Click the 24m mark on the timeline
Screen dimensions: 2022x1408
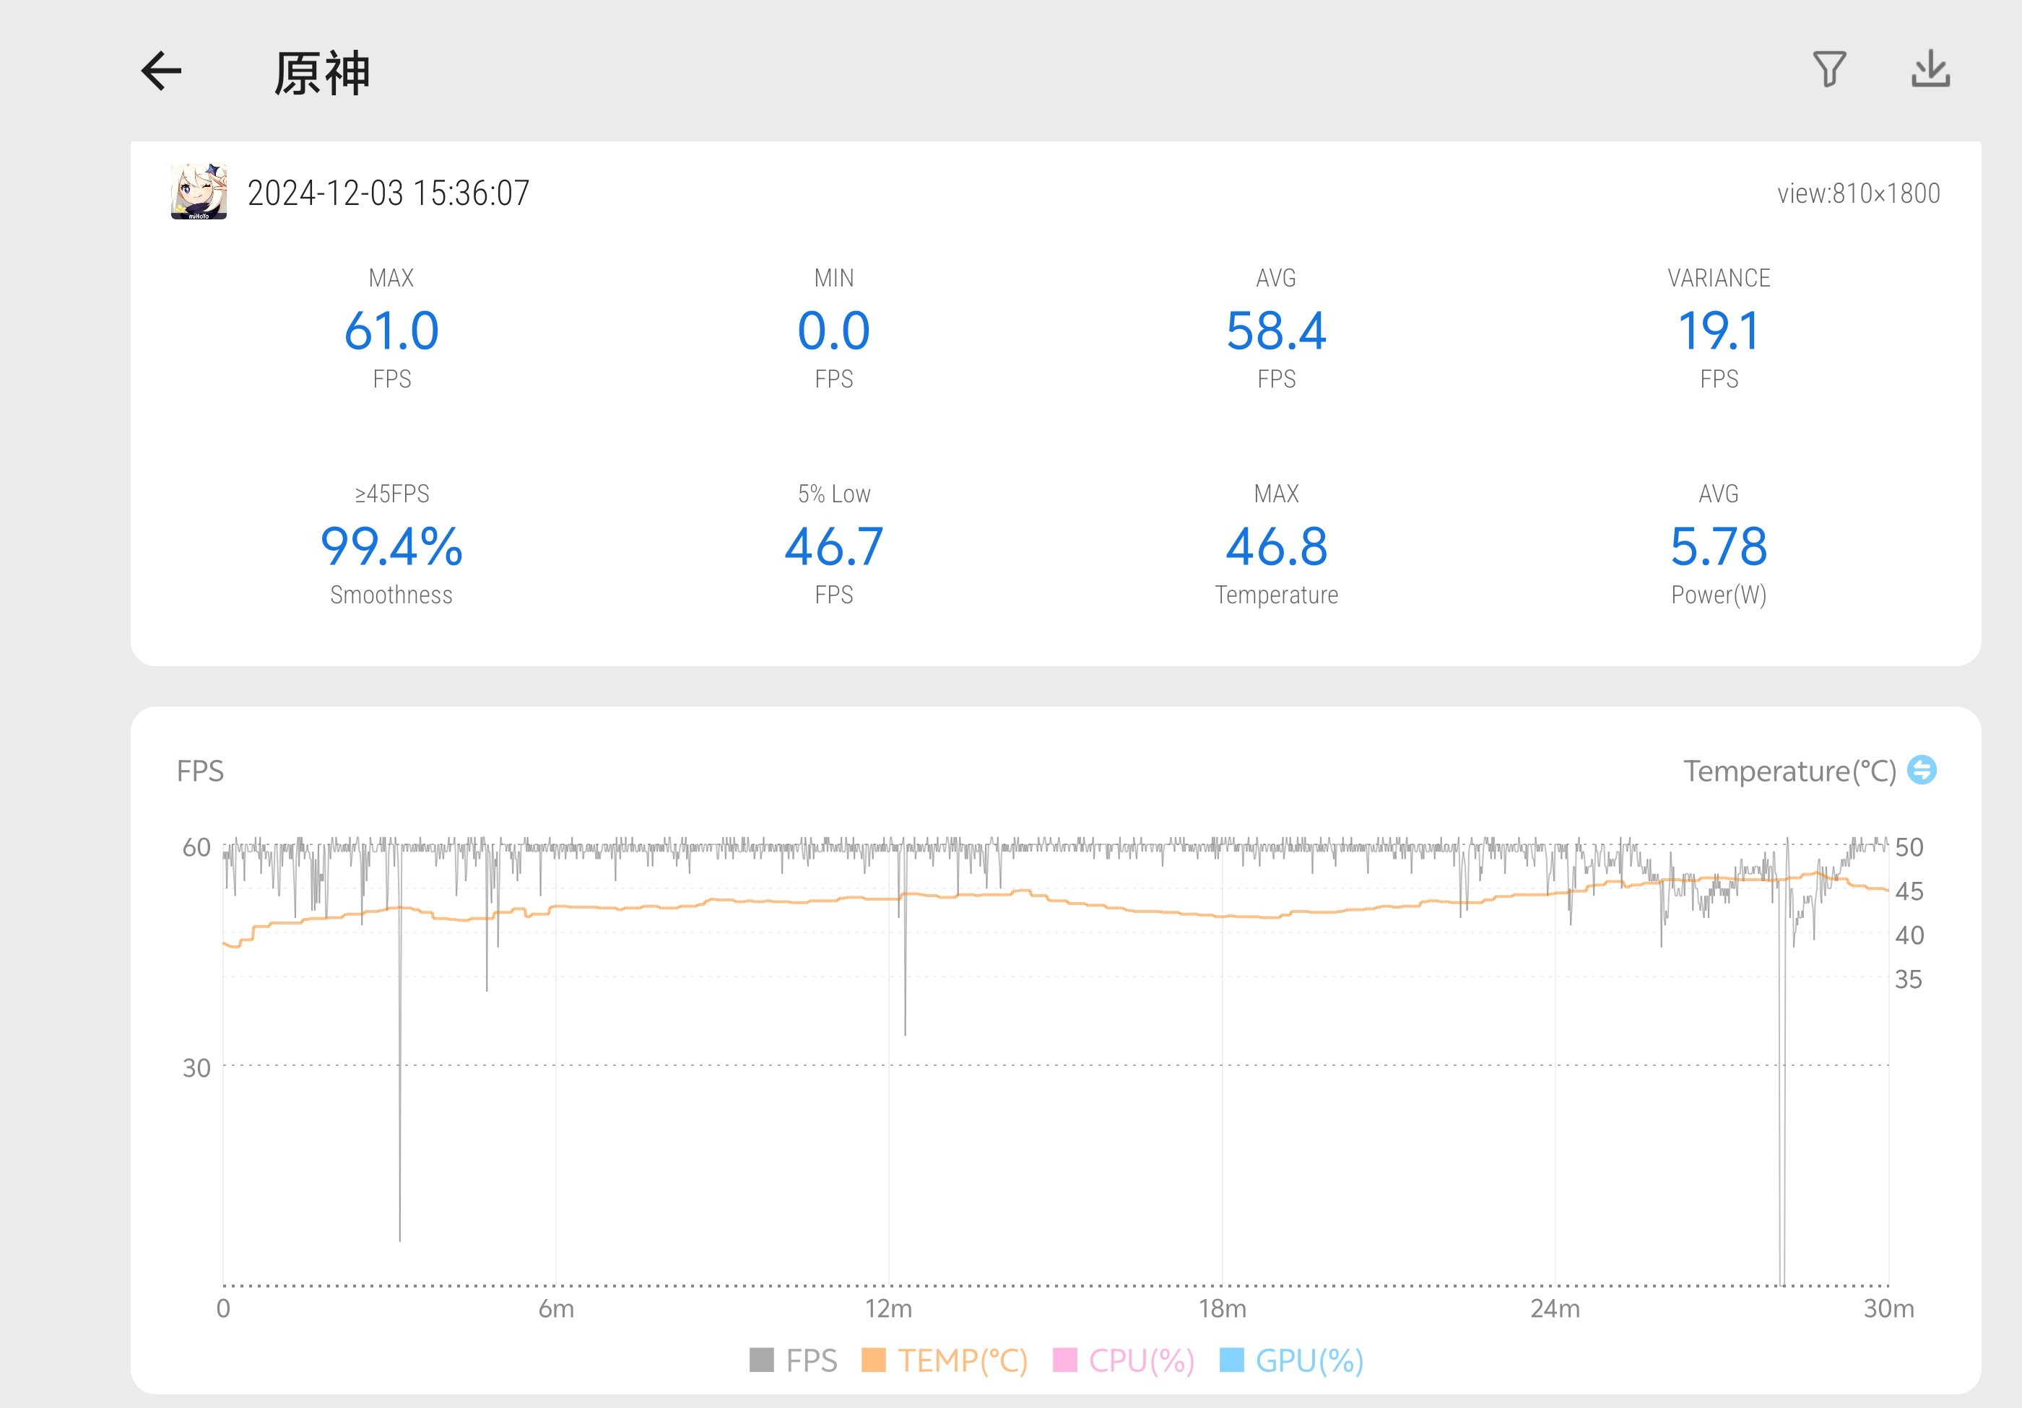tap(1555, 1308)
